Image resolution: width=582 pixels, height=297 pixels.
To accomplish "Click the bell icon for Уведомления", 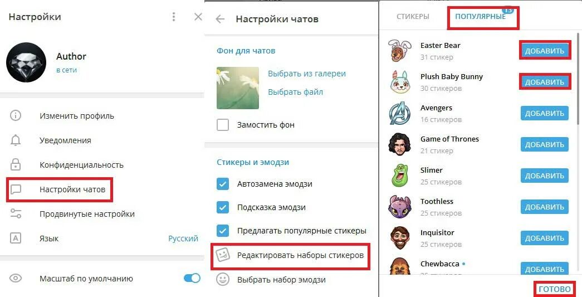I will click(16, 140).
